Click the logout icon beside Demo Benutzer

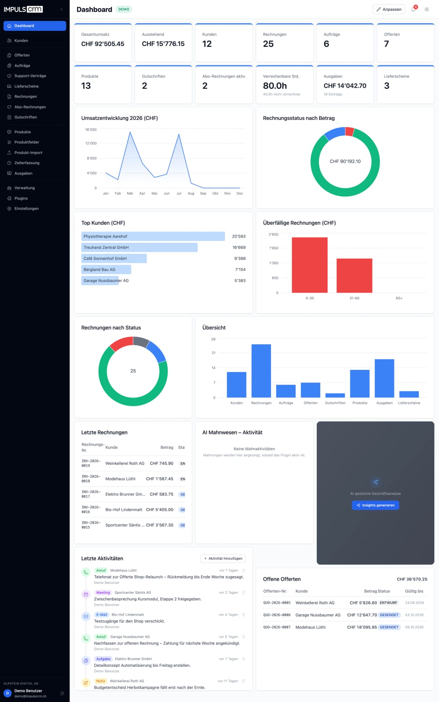tap(62, 693)
